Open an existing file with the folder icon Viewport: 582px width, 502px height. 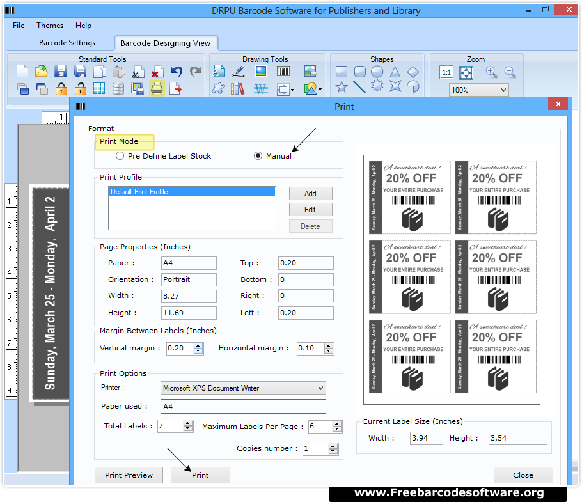41,71
